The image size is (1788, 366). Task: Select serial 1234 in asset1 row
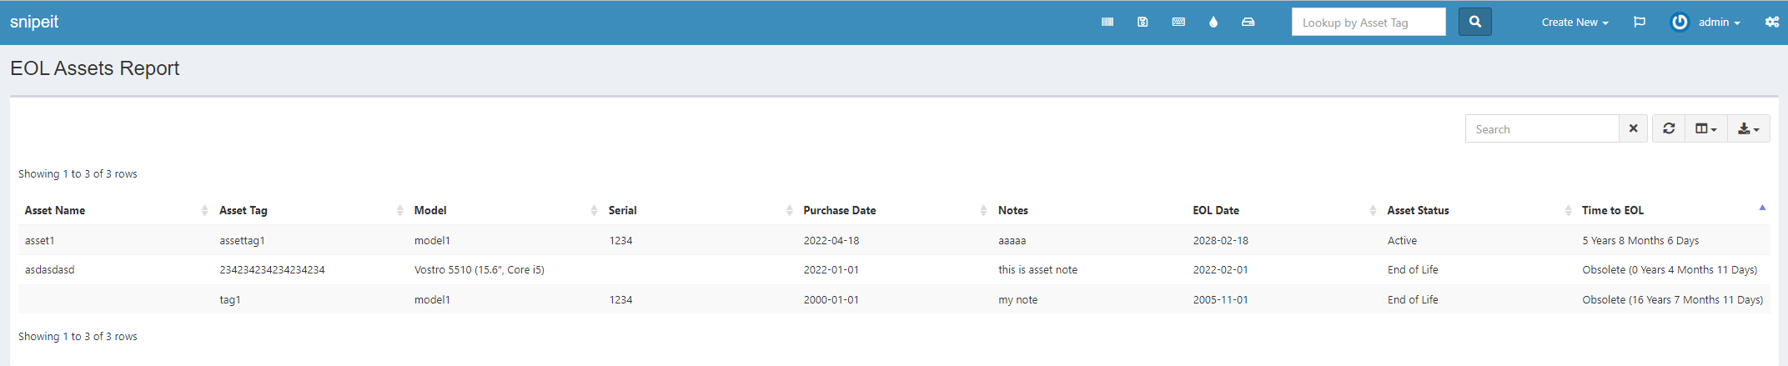point(621,240)
